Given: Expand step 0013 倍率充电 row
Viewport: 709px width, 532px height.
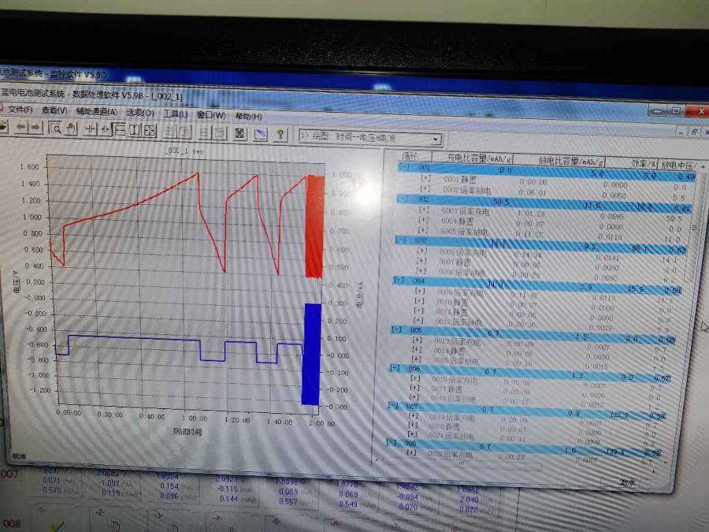Looking at the screenshot, I should pyautogui.click(x=416, y=340).
